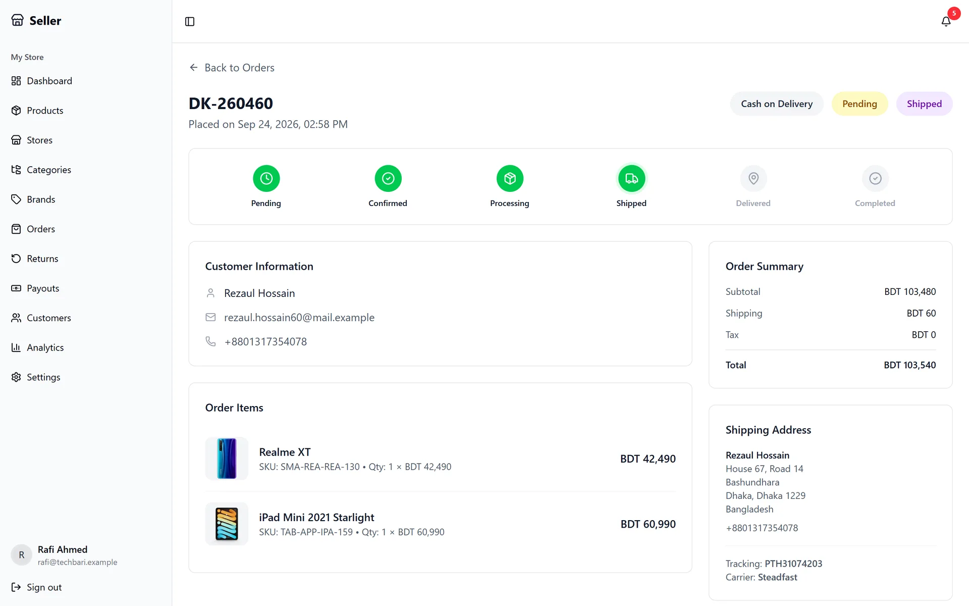The height and width of the screenshot is (606, 969).
Task: Click SKU TAB-APP-IPA-159 line
Action: pos(352,532)
